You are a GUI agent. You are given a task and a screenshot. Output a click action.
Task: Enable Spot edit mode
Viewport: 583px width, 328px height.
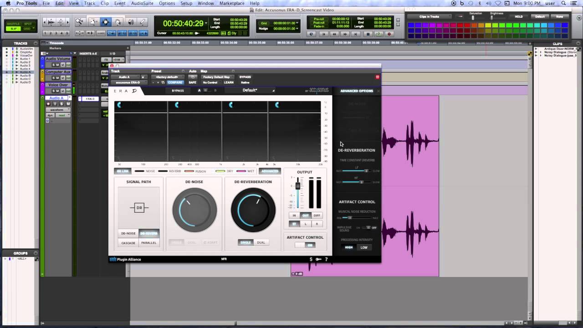pos(28,24)
